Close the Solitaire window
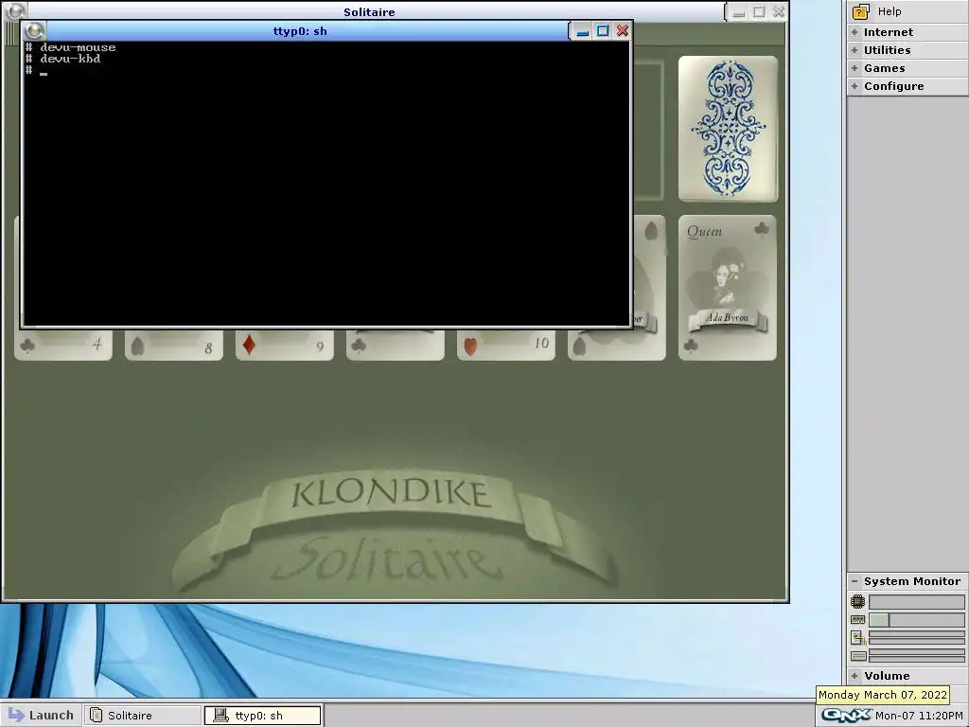Viewport: 969px width, 727px height. pos(779,11)
